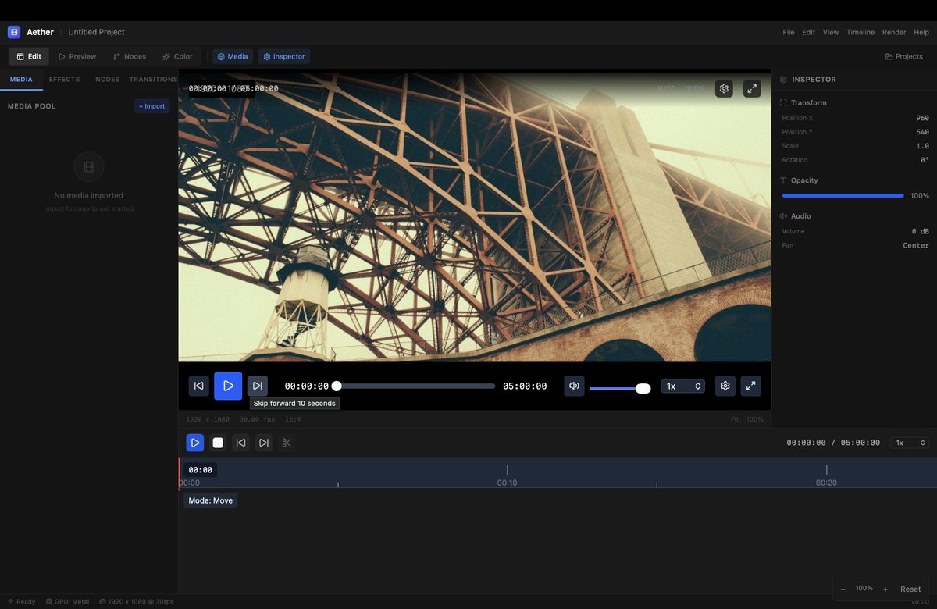This screenshot has width=937, height=609.
Task: Open playback speed 1x dropdown in player
Action: pyautogui.click(x=683, y=386)
